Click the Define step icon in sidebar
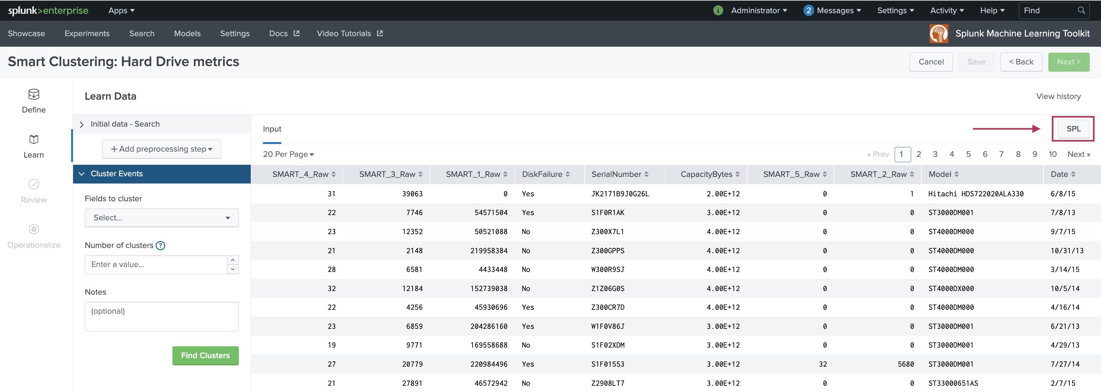This screenshot has height=392, width=1101. point(33,94)
